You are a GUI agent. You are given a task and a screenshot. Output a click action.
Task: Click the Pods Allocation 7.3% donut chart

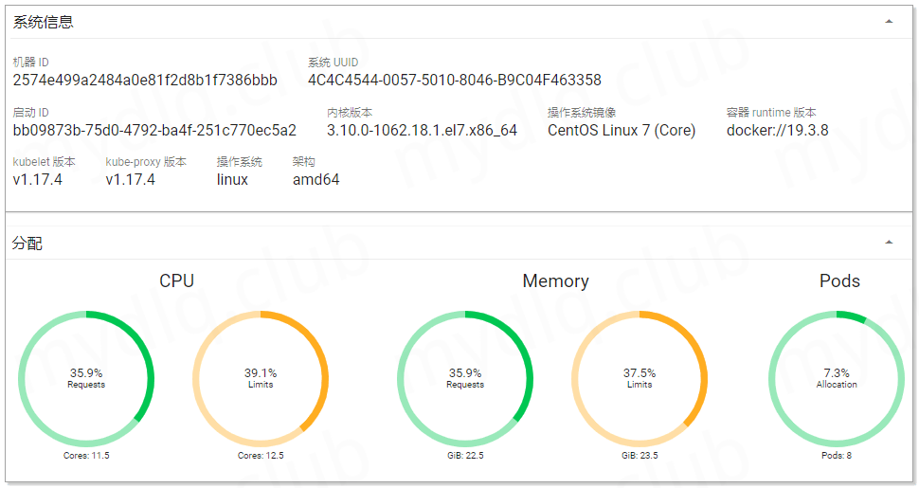[837, 378]
